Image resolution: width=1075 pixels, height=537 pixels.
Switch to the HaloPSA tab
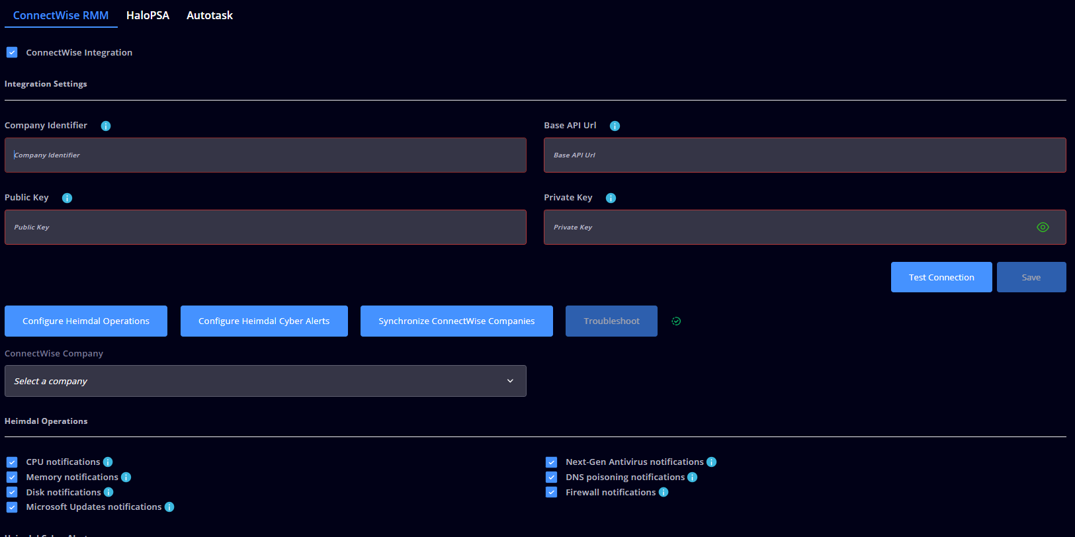[148, 15]
